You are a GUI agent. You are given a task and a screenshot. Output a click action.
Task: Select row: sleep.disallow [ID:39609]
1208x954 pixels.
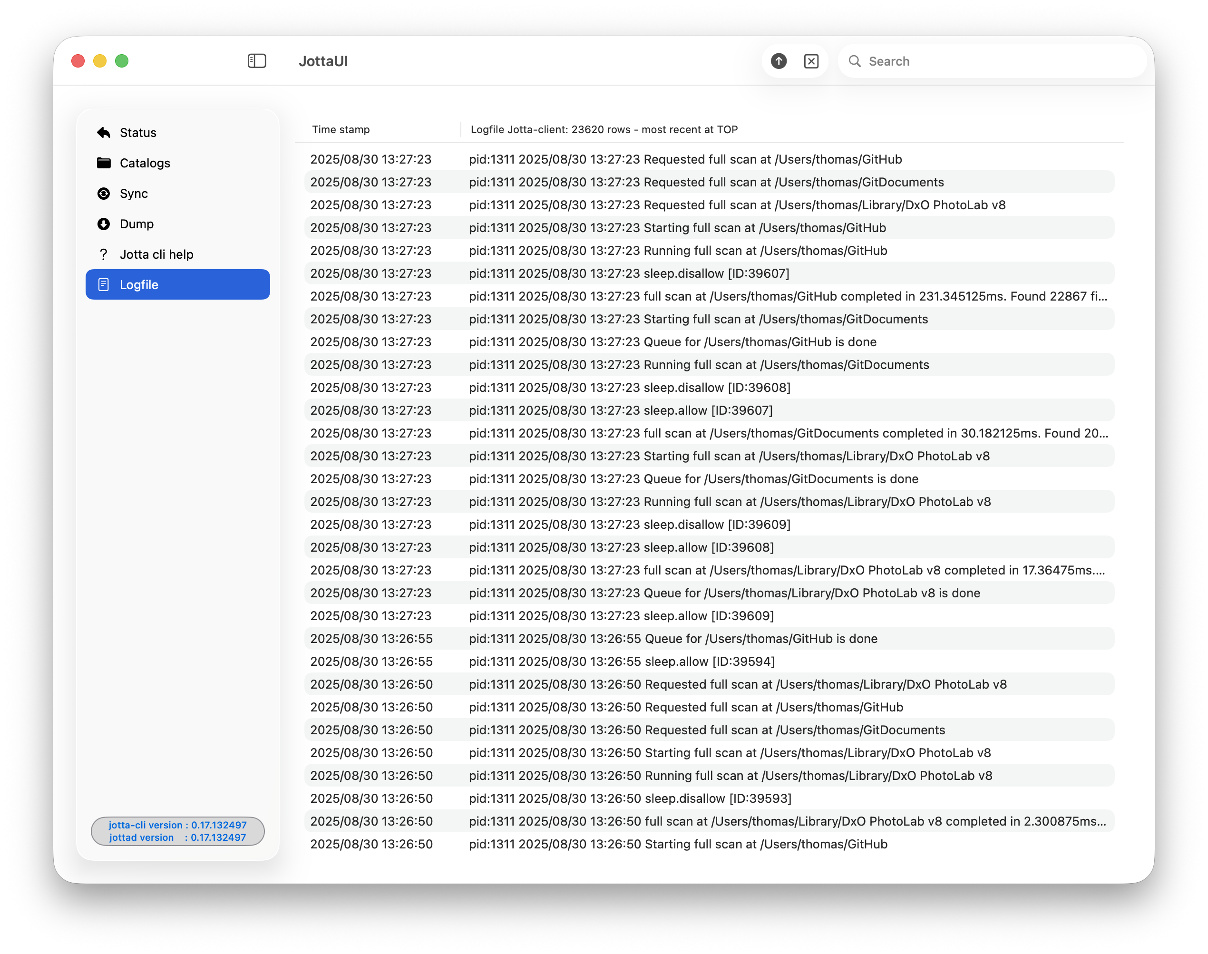click(x=709, y=525)
